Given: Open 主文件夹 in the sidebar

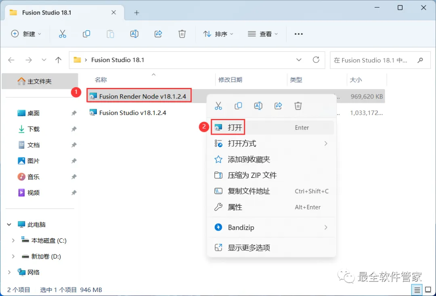Looking at the screenshot, I should click(x=40, y=81).
